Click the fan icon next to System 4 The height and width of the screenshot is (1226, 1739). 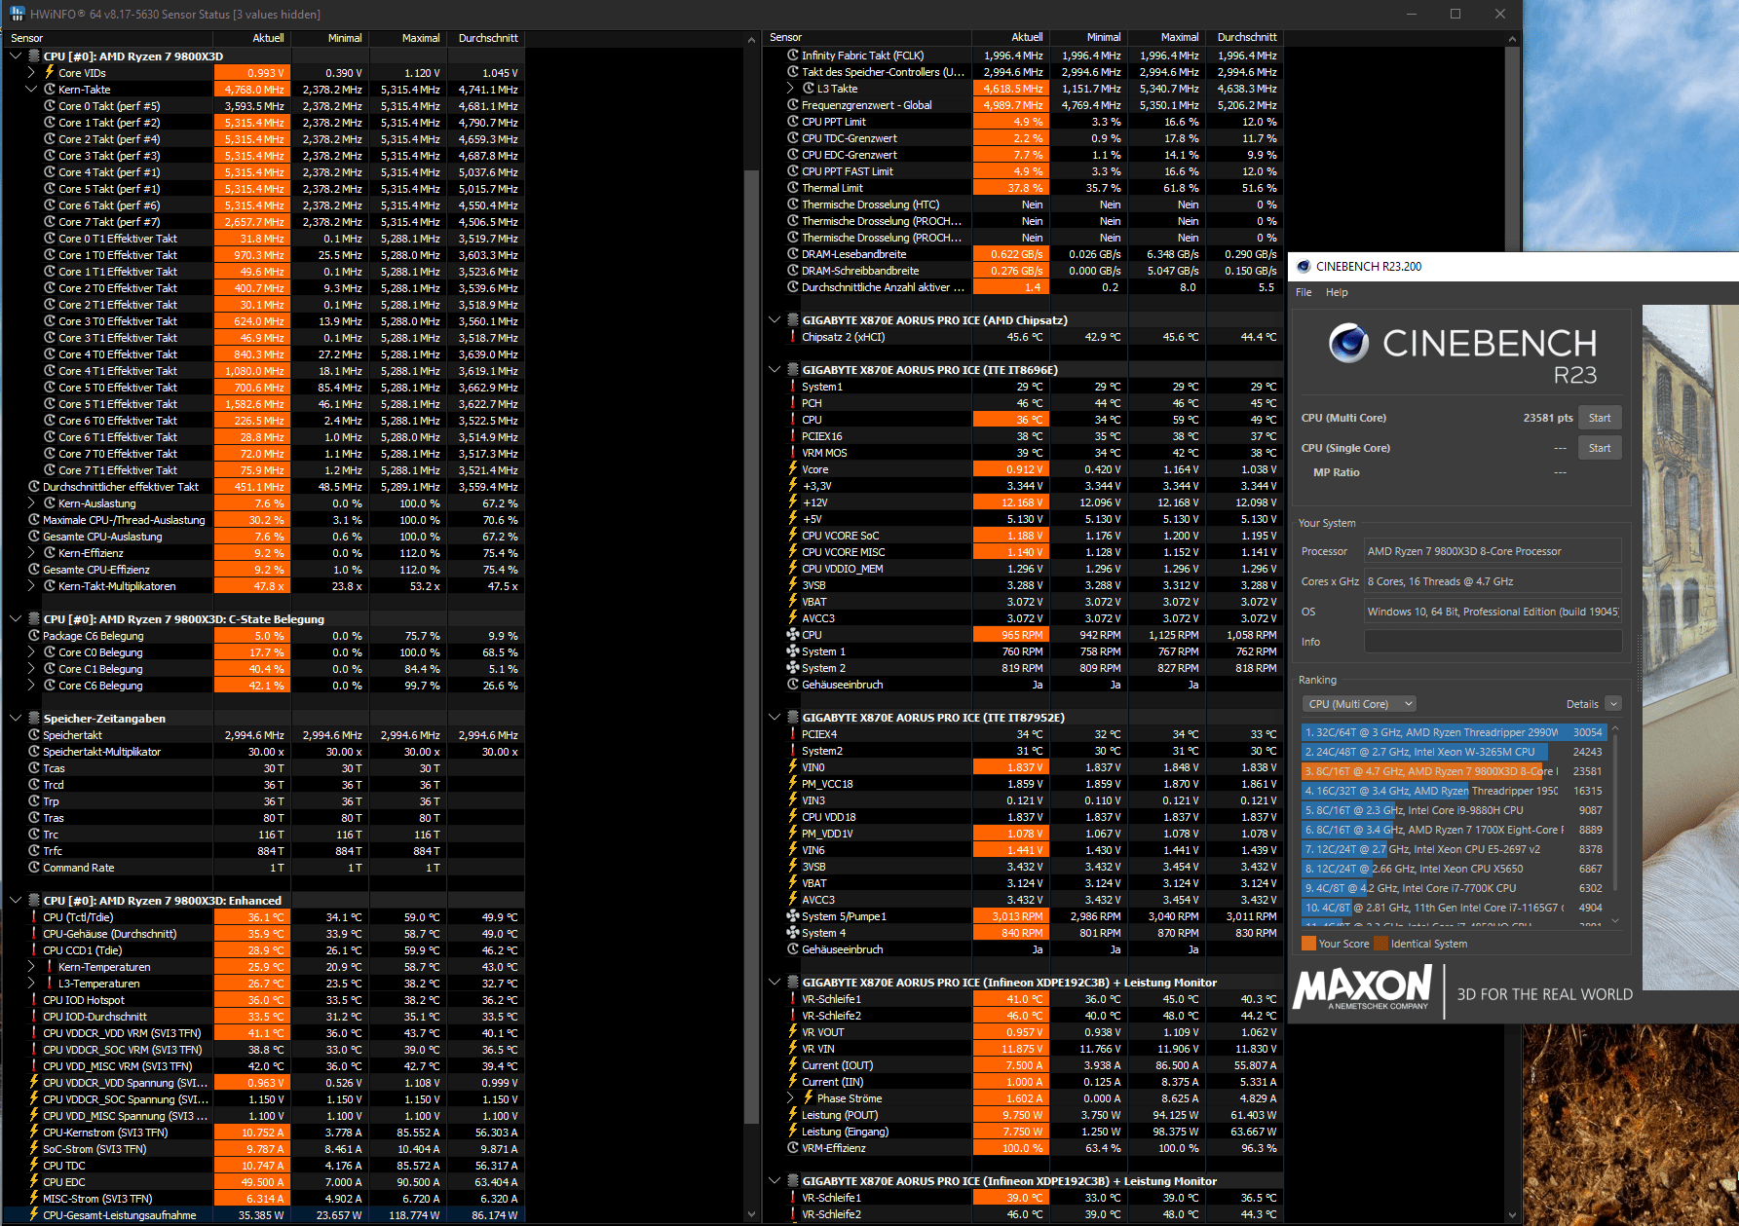tap(793, 932)
